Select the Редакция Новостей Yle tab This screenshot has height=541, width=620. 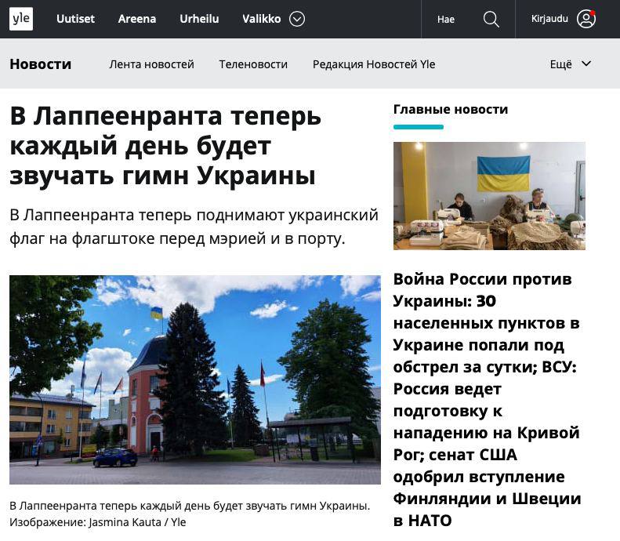(x=373, y=64)
